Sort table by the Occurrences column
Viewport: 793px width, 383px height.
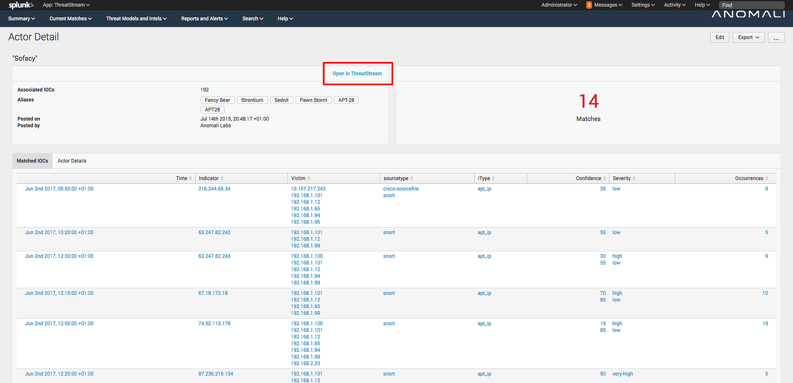coord(751,178)
